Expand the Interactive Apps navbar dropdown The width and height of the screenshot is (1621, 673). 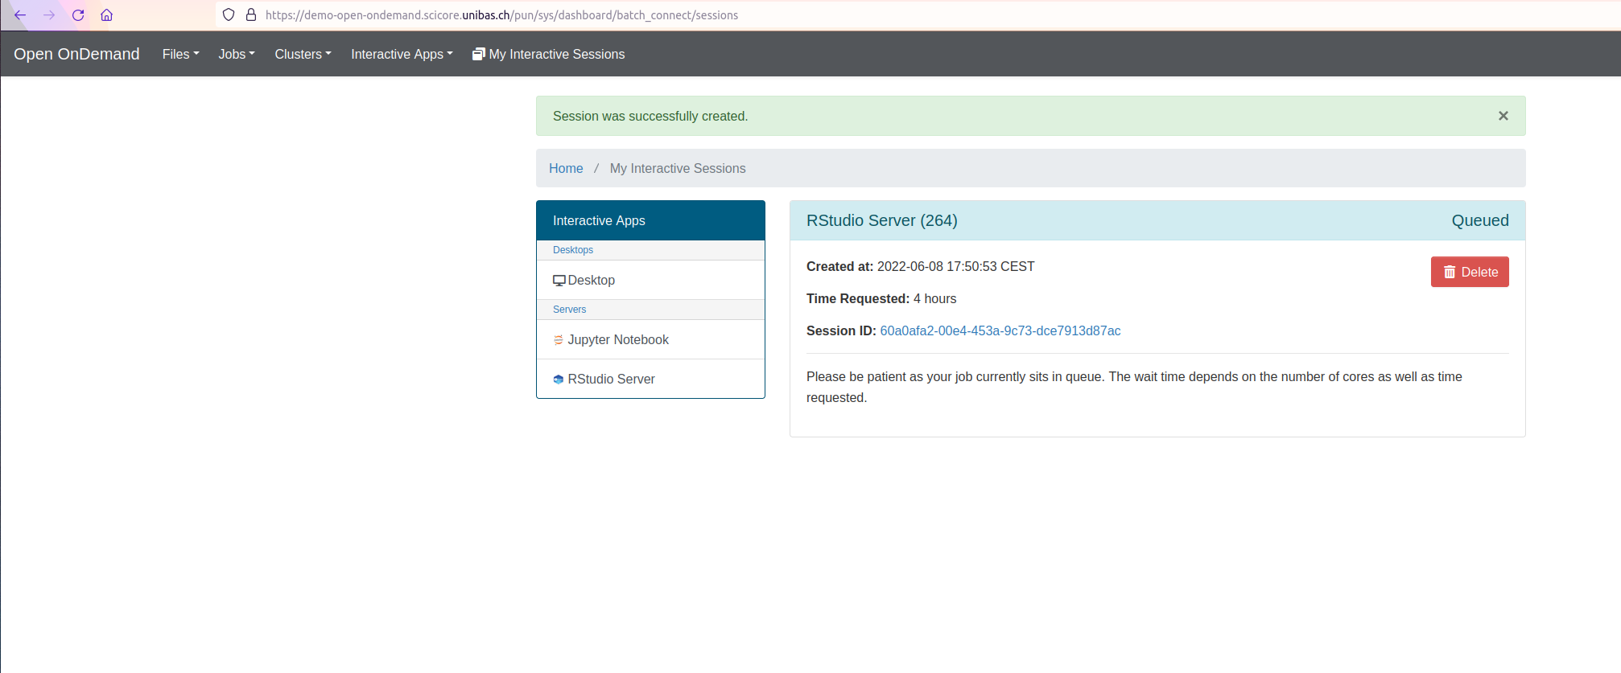pos(402,54)
